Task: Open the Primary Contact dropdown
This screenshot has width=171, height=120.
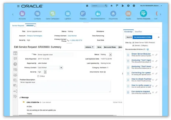Action: coord(61,67)
